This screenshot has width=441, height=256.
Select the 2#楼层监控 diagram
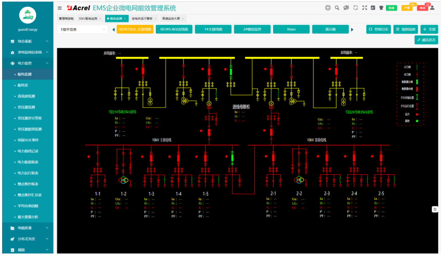[252, 29]
